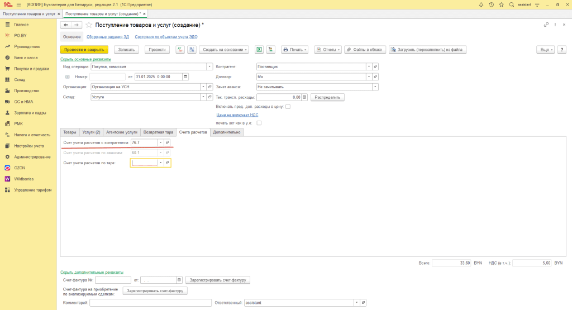Click into the 'Комментарий' input field
572x310 pixels.
[x=150, y=303]
